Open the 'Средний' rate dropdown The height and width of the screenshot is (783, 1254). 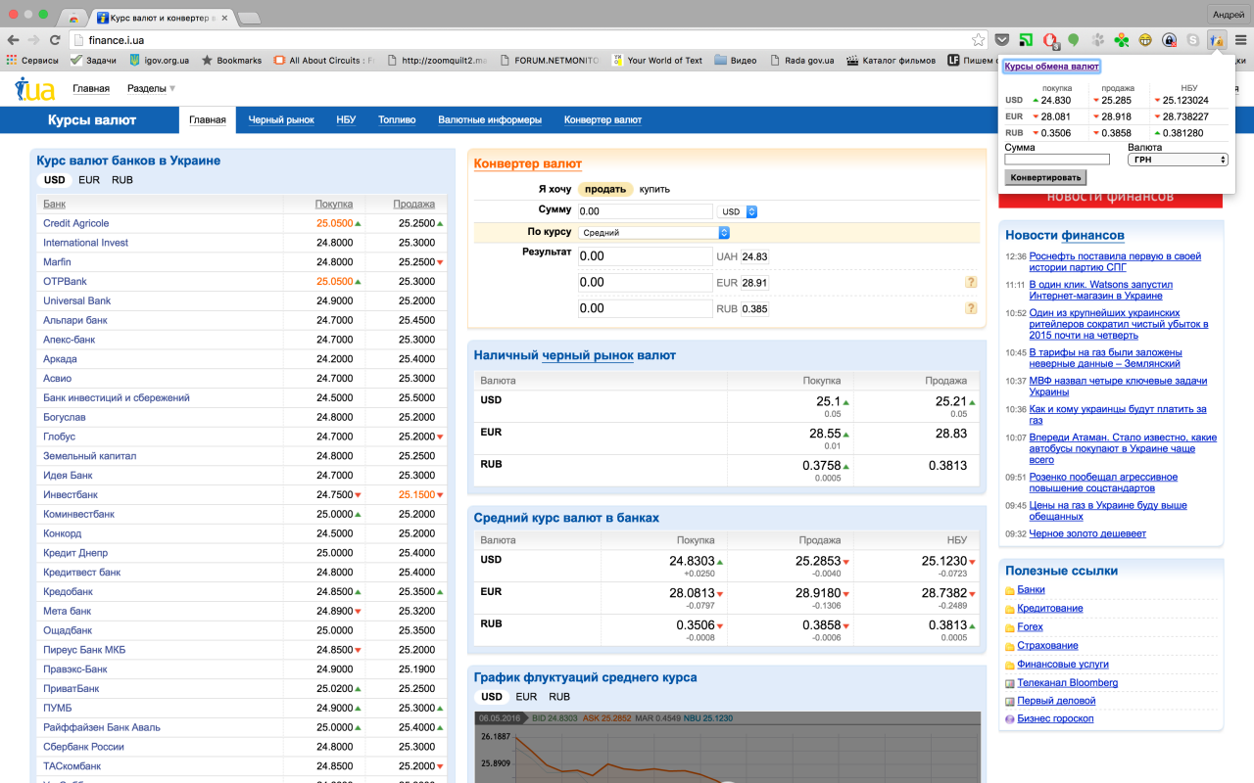(654, 233)
